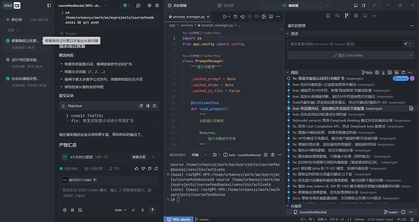This screenshot has height=222, width=419.
Task: Attach an image to chat
Action: (80, 210)
